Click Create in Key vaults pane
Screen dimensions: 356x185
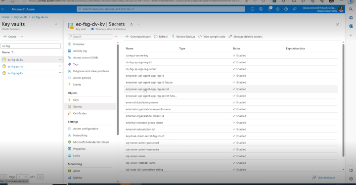click(x=10, y=37)
